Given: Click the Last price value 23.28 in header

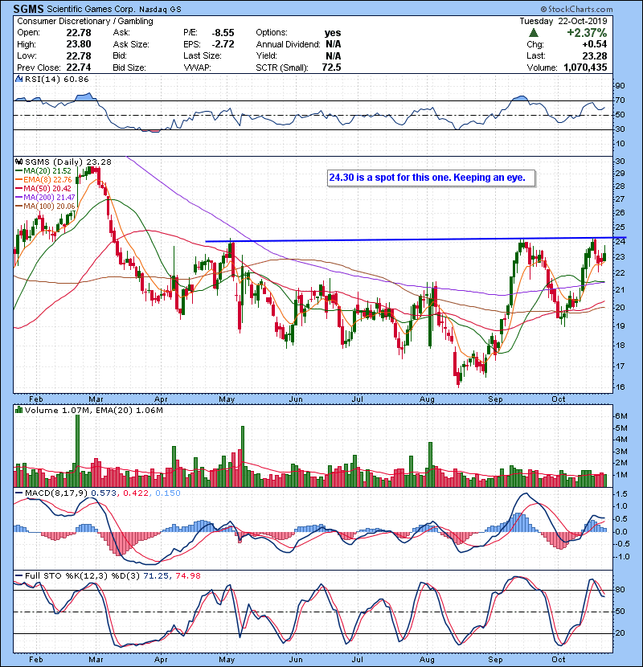Looking at the screenshot, I should [x=595, y=55].
